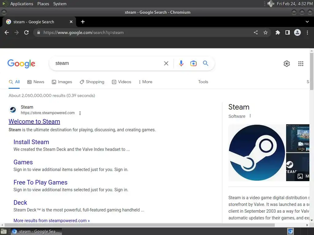314x235 pixels.
Task: Open the large Steam logo image
Action: coord(257,153)
